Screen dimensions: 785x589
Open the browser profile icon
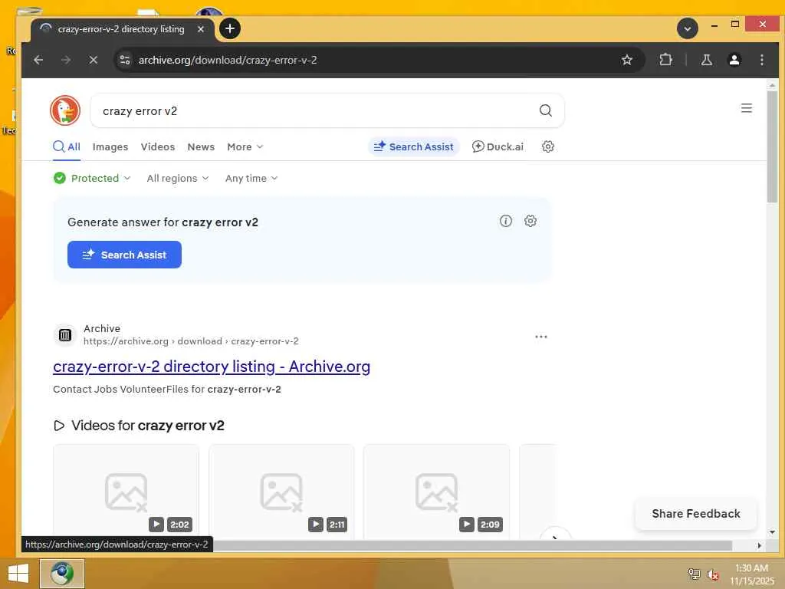[x=734, y=60]
